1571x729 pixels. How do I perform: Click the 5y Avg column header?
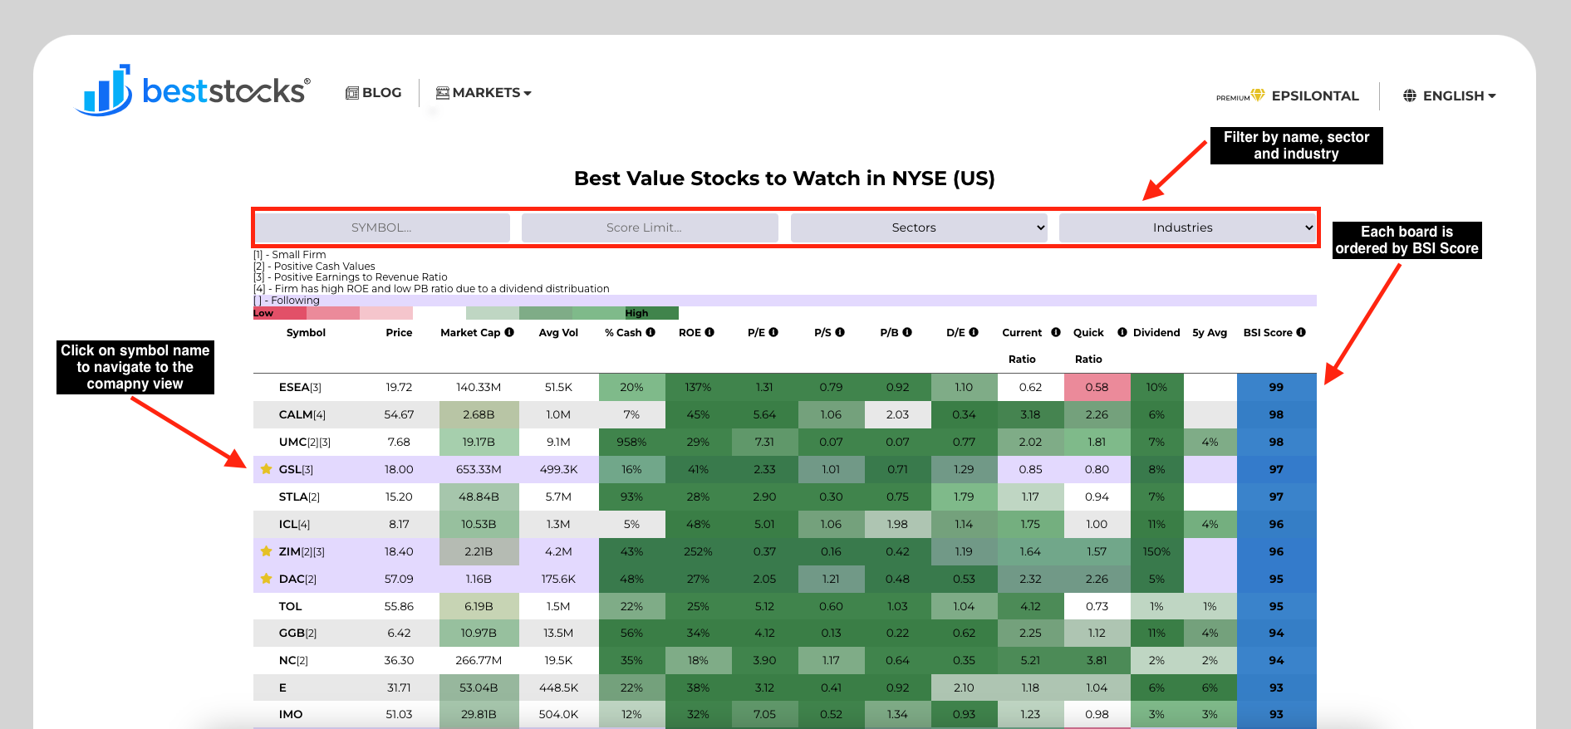coord(1210,332)
